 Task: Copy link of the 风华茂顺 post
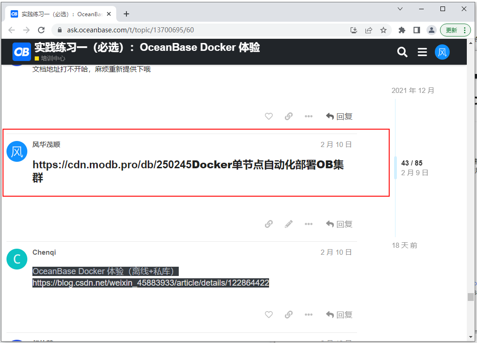269,224
